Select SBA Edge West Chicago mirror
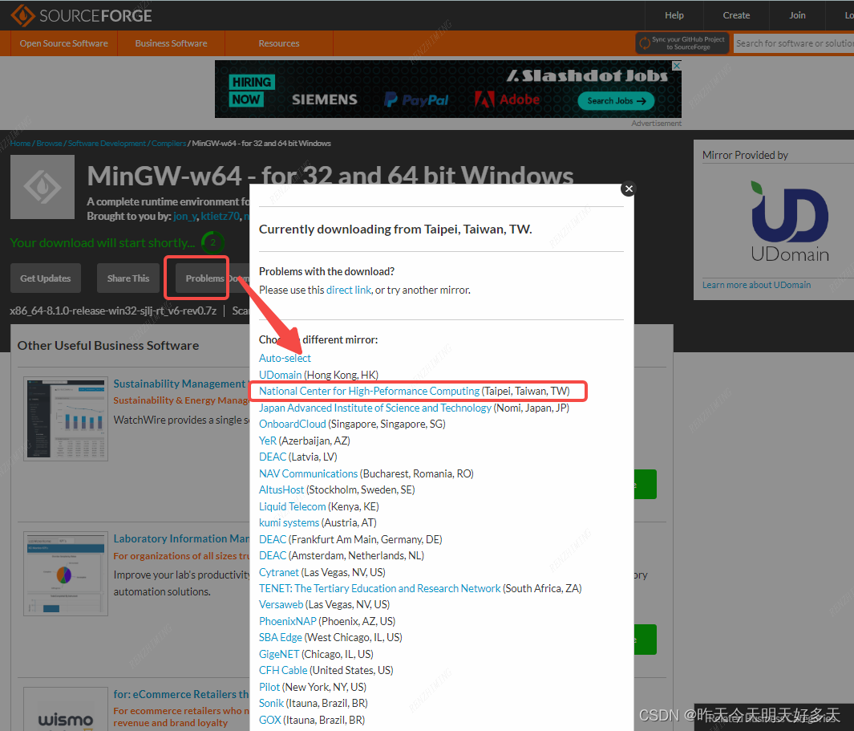The width and height of the screenshot is (854, 731). pyautogui.click(x=281, y=637)
